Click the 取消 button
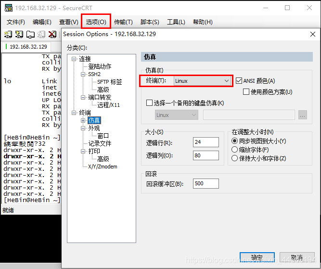 click(297, 258)
